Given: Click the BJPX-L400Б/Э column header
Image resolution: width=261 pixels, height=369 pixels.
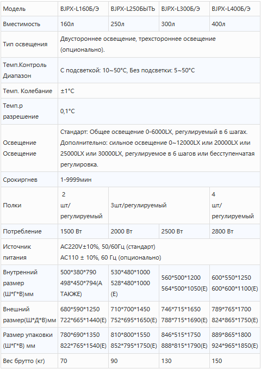Looking at the screenshot, I should pos(234,9).
